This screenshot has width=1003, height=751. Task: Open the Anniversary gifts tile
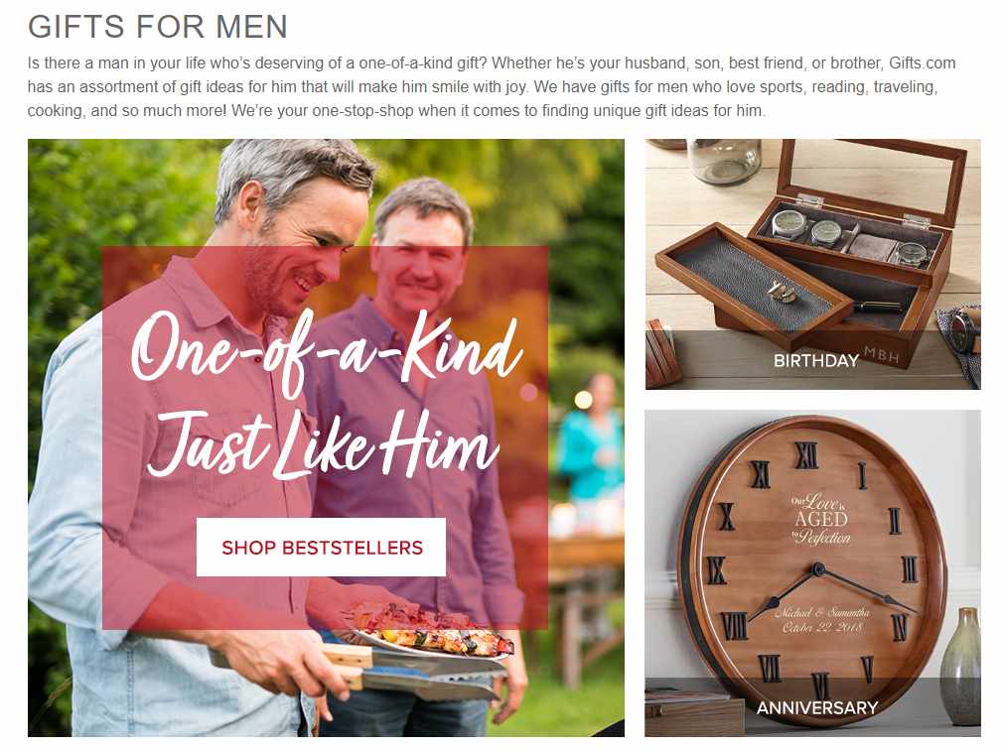(x=812, y=573)
